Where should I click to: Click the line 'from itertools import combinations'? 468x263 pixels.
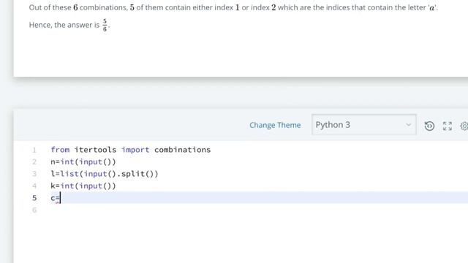pos(130,150)
